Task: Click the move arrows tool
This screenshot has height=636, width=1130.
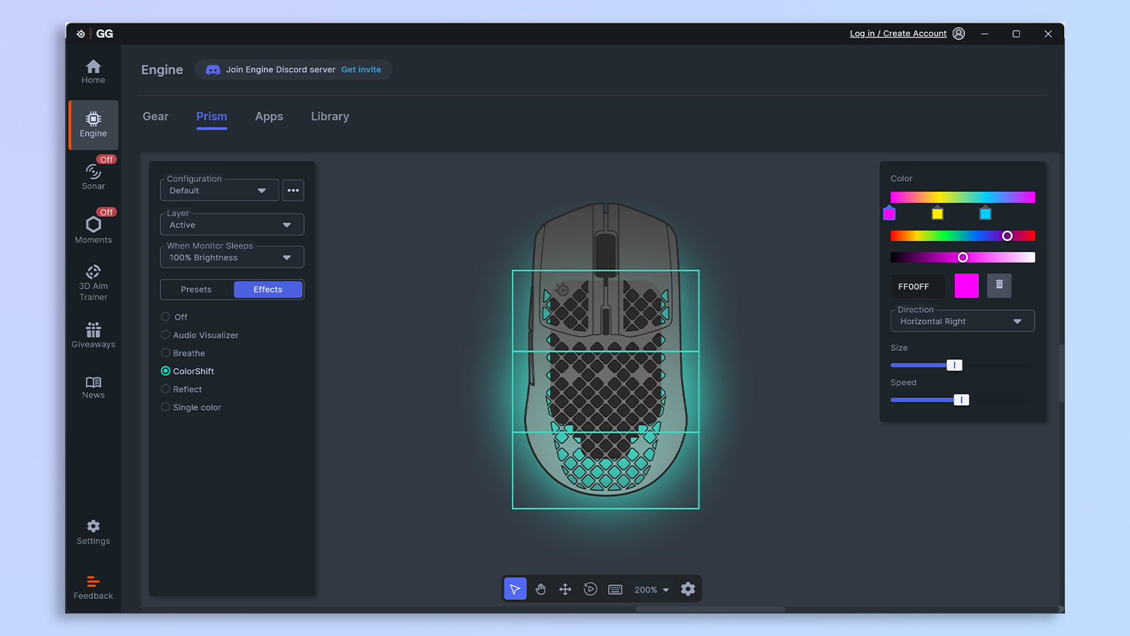Action: point(565,590)
